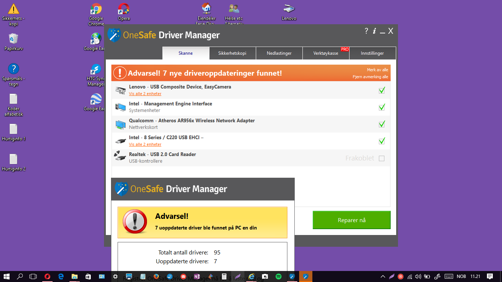This screenshot has width=502, height=282.
Task: Open the Innstillinger tab
Action: (372, 53)
